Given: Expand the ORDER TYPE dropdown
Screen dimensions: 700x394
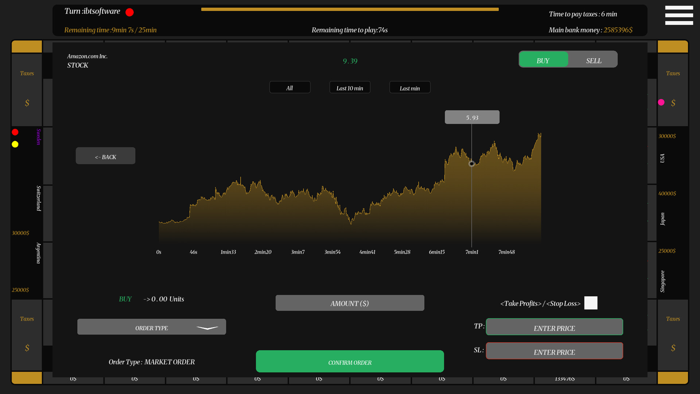Looking at the screenshot, I should pos(152,327).
